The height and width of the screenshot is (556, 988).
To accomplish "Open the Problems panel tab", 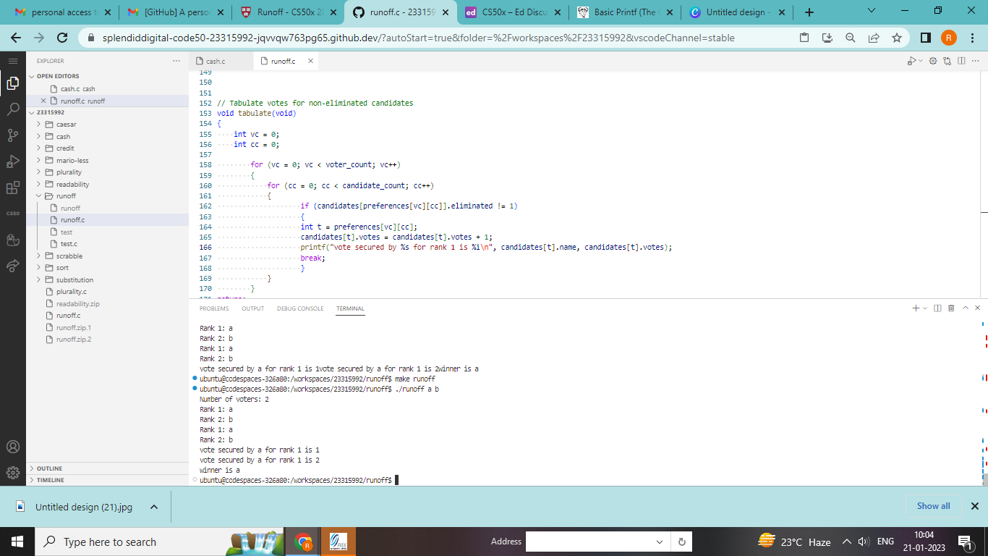I will tap(214, 308).
